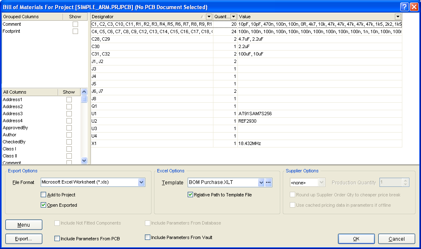Screen dimensions: 421x249
Task: Select the X1 designator row
Action: [x=246, y=143]
